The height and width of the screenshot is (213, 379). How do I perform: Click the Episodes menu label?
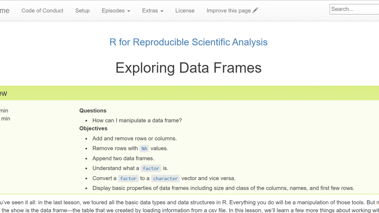click(113, 11)
